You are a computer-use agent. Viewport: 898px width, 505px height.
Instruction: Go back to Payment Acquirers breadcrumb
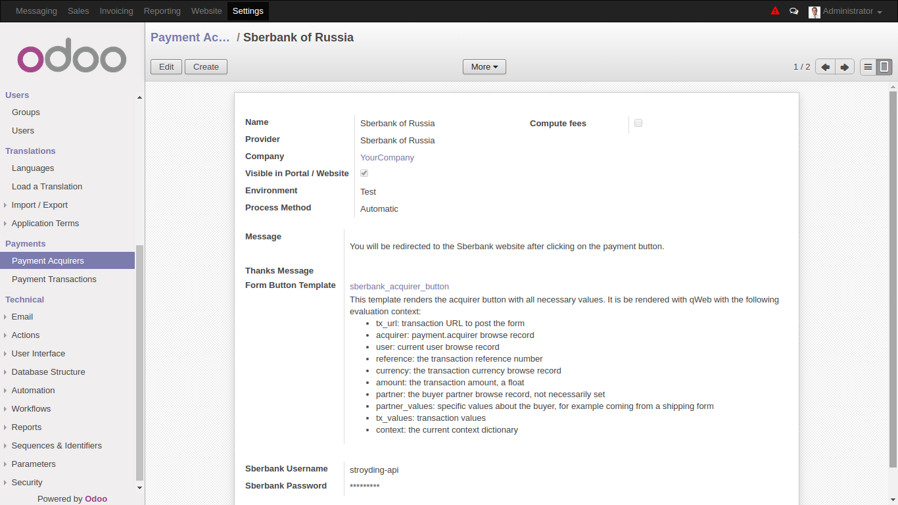pyautogui.click(x=190, y=37)
